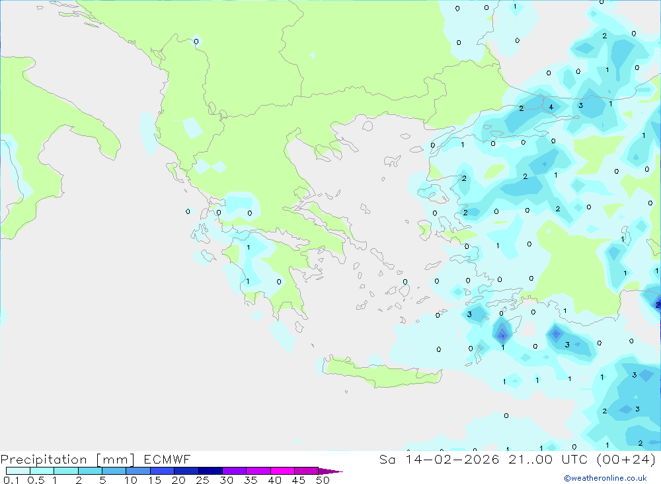
Task: Pick the 35–40 mm magenta legend swatch
Action: [258, 471]
